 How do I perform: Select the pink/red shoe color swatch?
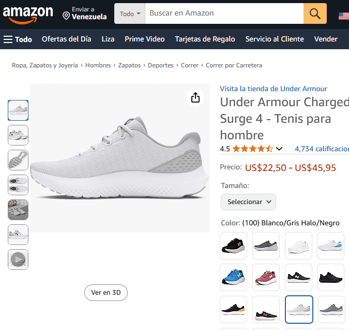[x=266, y=278]
